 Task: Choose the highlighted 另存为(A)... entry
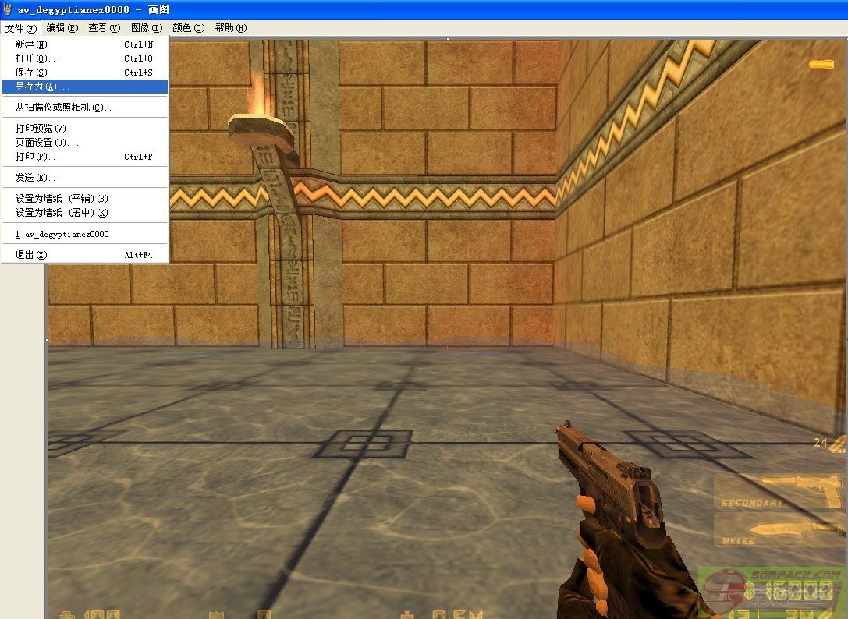tap(42, 87)
